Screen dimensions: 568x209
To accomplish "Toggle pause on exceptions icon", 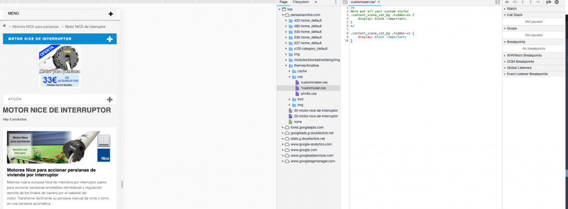I will coord(557,2).
